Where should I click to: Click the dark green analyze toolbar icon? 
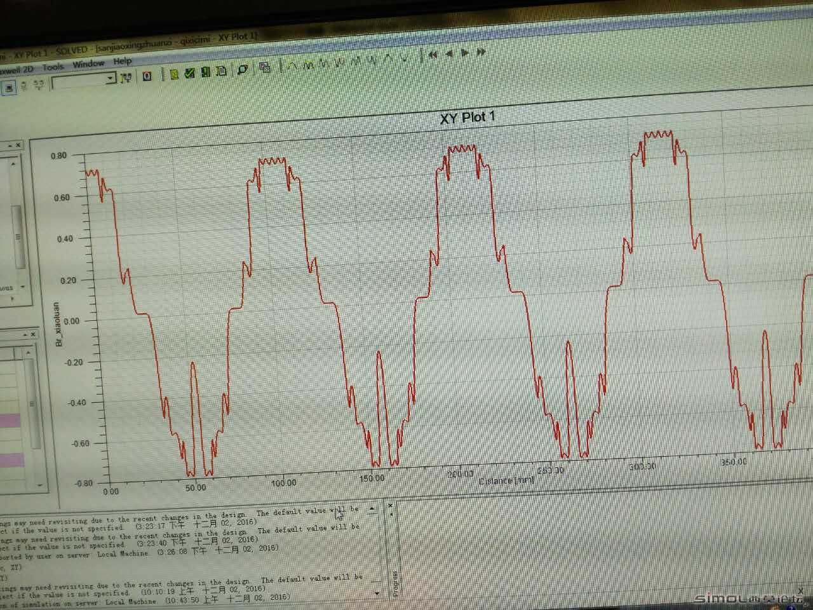205,72
